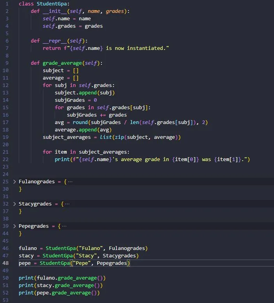The height and width of the screenshot is (303, 274).
Task: Click the closing brace on line 37
Action: click(20, 211)
